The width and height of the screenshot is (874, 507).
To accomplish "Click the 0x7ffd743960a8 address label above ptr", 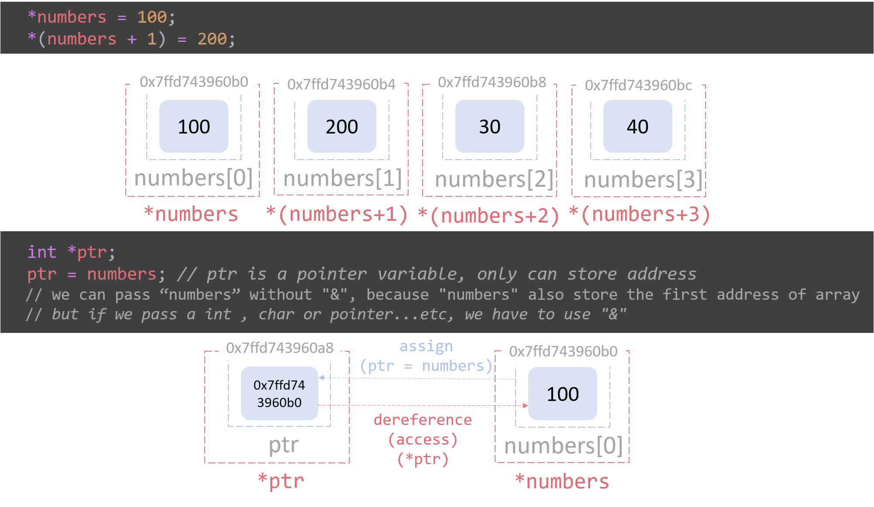I will [x=279, y=348].
